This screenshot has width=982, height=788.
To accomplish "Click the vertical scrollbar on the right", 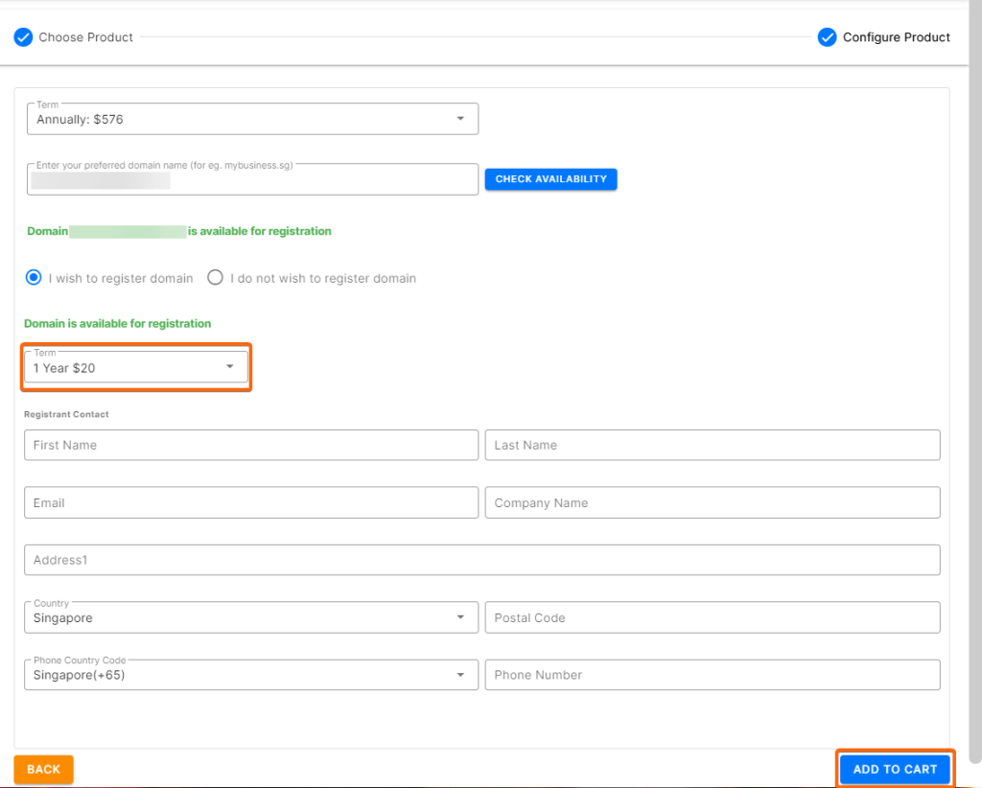I will 975,382.
